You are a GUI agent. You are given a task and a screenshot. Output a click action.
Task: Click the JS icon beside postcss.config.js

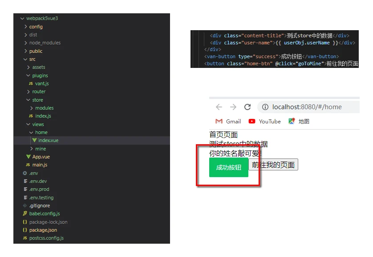pyautogui.click(x=25, y=238)
